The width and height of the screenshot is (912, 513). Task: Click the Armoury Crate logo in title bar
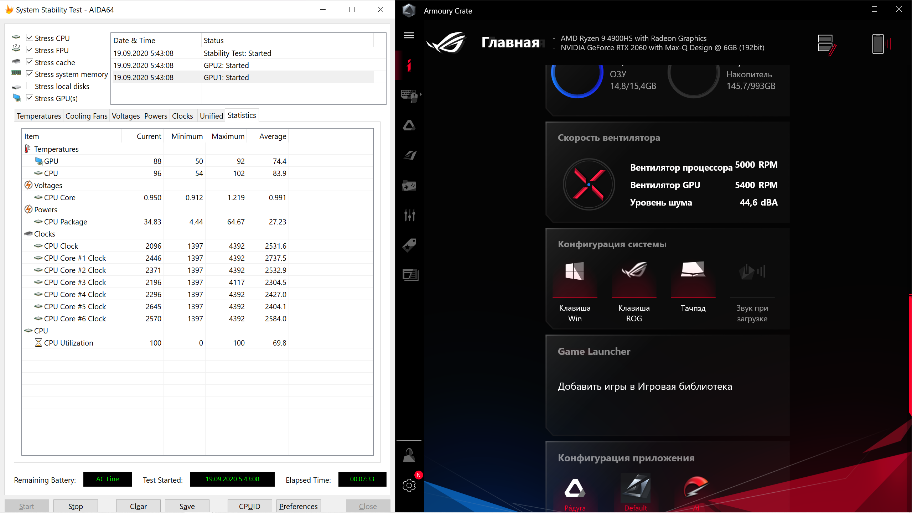click(x=409, y=10)
